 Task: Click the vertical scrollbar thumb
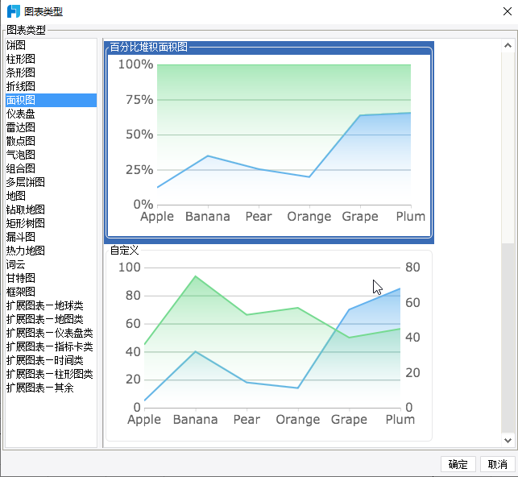[508, 338]
